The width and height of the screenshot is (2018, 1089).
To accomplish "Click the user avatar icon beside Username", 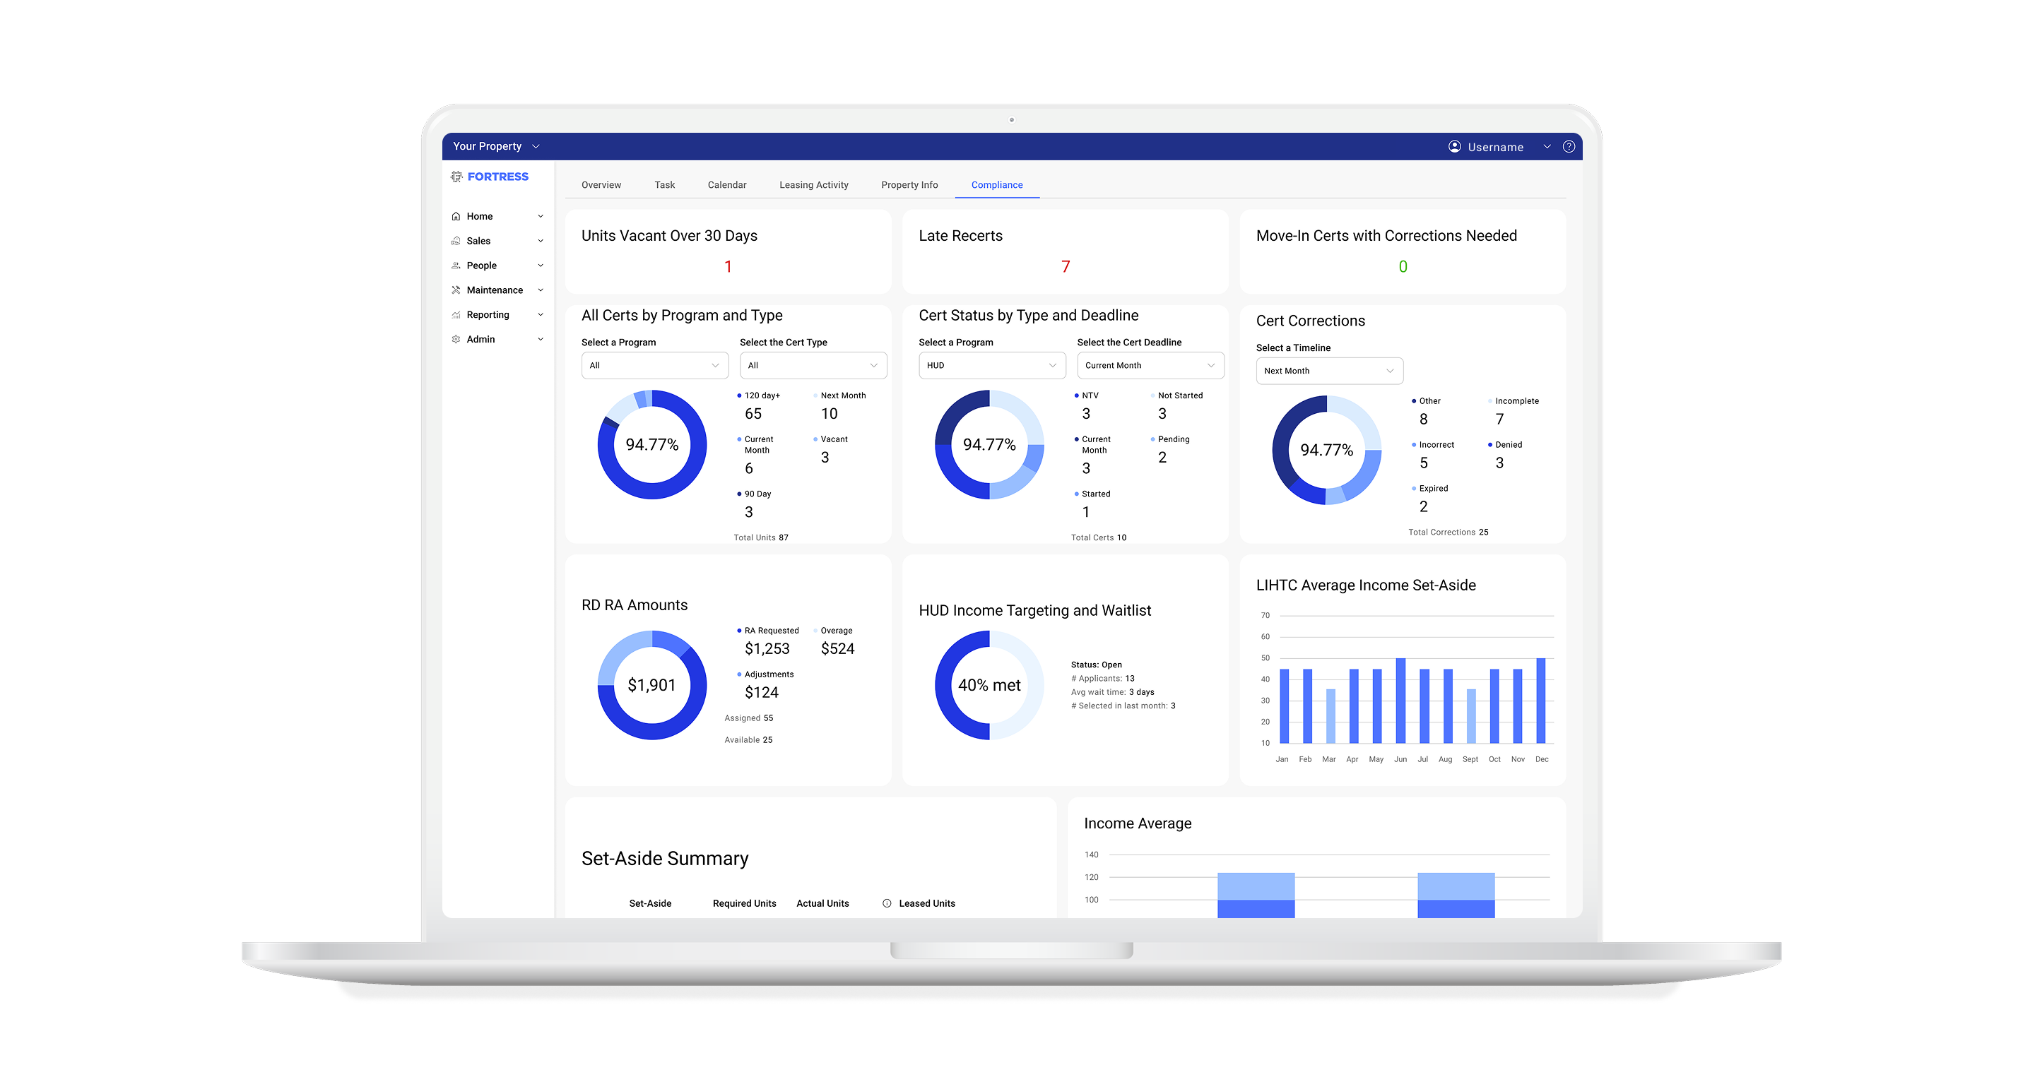I will coord(1454,146).
